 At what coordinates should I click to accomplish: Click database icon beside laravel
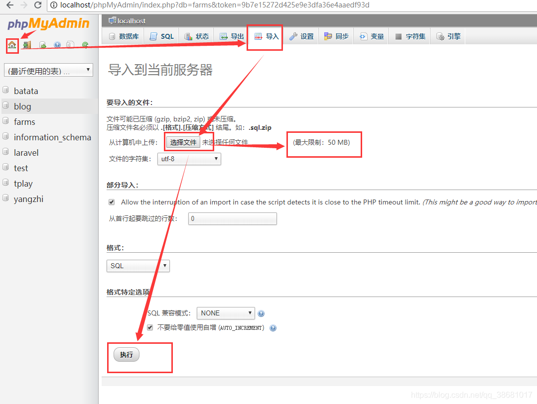5,152
